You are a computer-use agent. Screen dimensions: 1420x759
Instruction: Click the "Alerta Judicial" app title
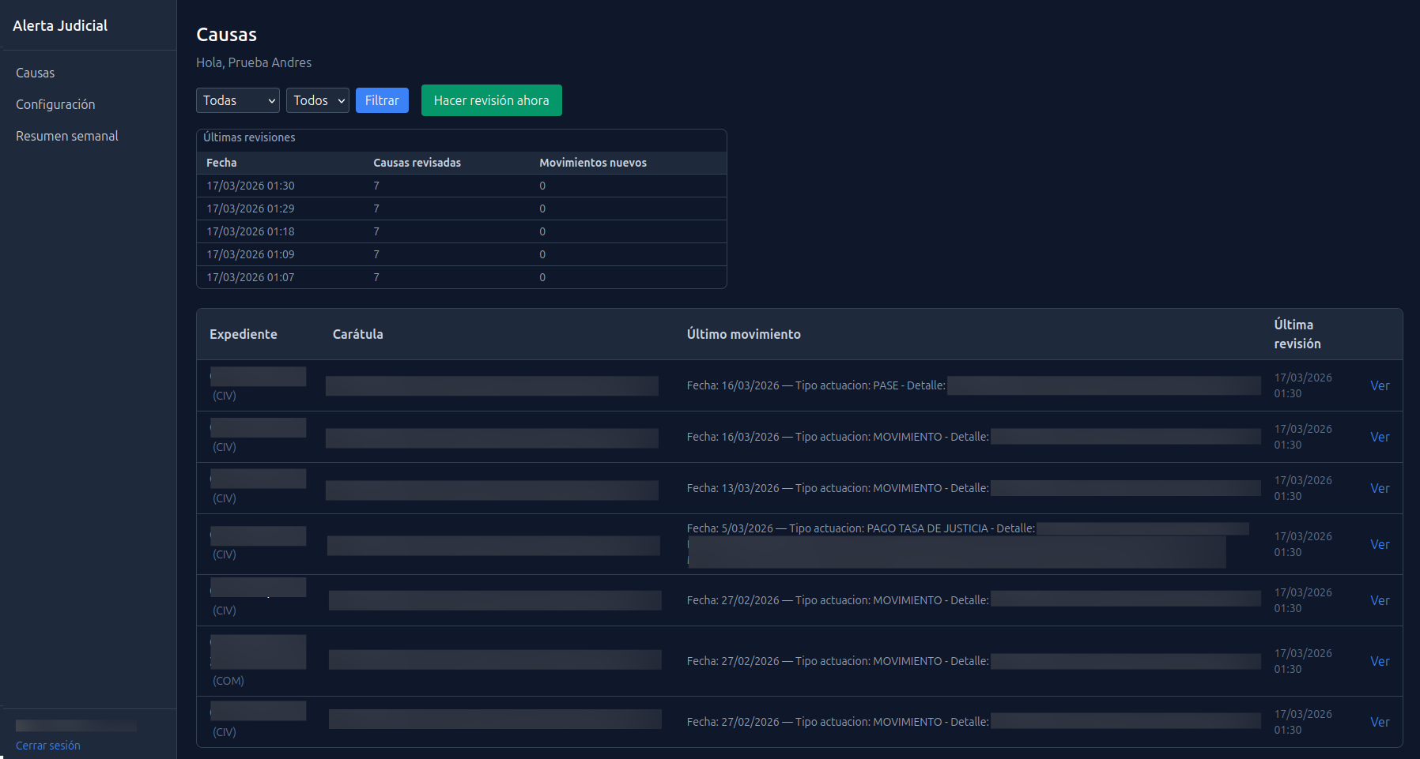tap(60, 25)
